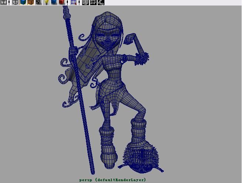
Task: Switch to smooth shading via blue cube icon
Action: pyautogui.click(x=23, y=3)
